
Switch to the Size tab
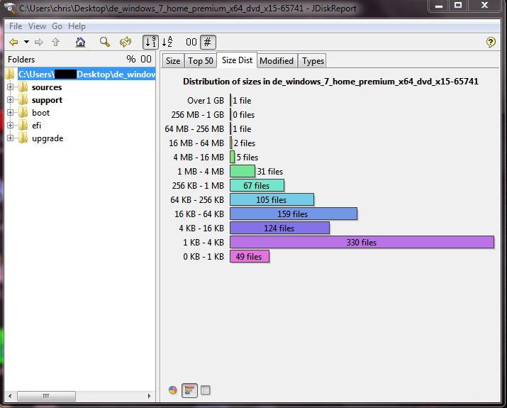pyautogui.click(x=173, y=61)
